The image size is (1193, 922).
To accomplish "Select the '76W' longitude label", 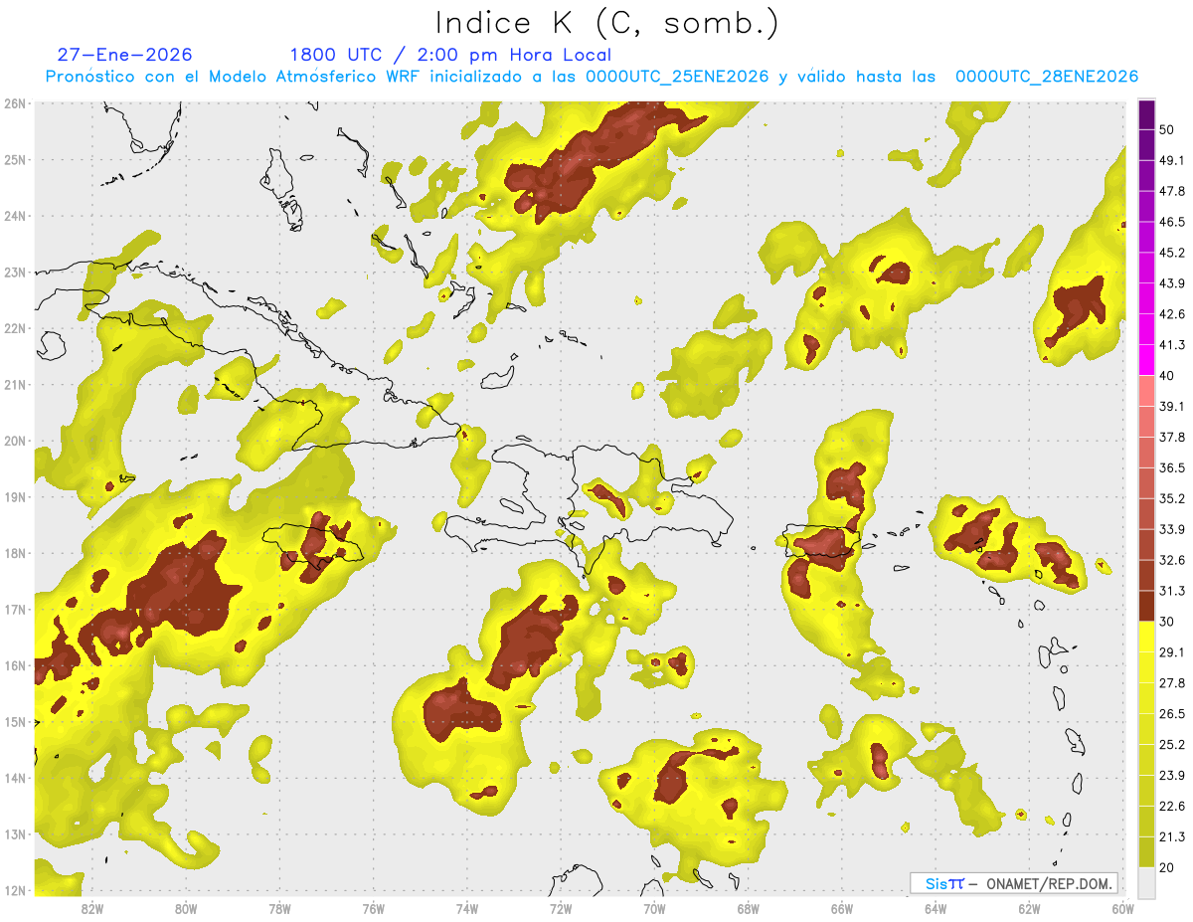I will [373, 908].
